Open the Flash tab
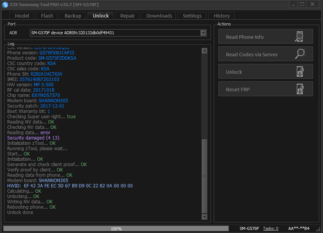 click(47, 16)
